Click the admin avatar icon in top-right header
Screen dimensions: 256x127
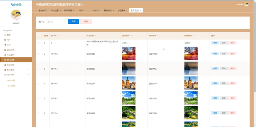click(246, 4)
